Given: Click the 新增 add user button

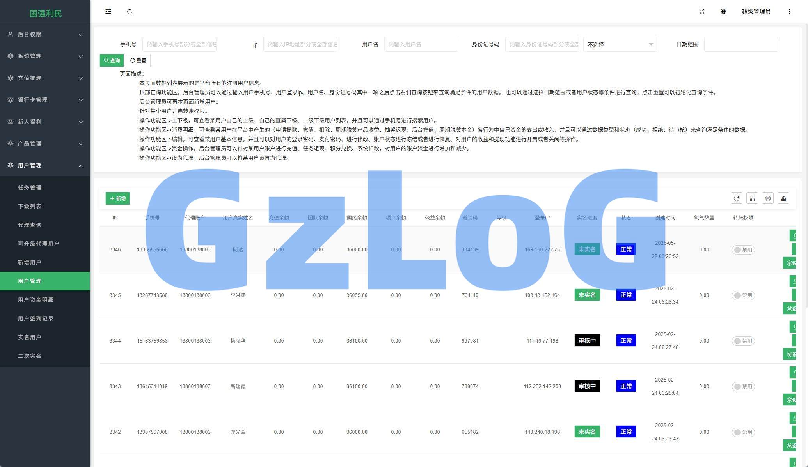Looking at the screenshot, I should coord(117,198).
